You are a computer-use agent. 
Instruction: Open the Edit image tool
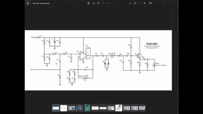88,3
